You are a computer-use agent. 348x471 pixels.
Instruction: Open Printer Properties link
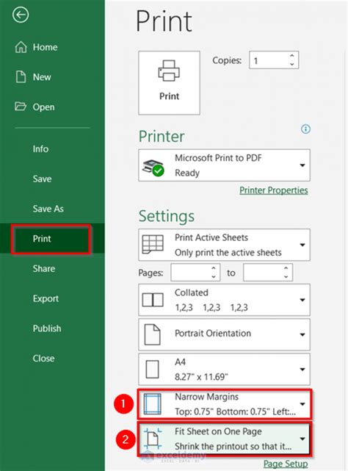(274, 190)
